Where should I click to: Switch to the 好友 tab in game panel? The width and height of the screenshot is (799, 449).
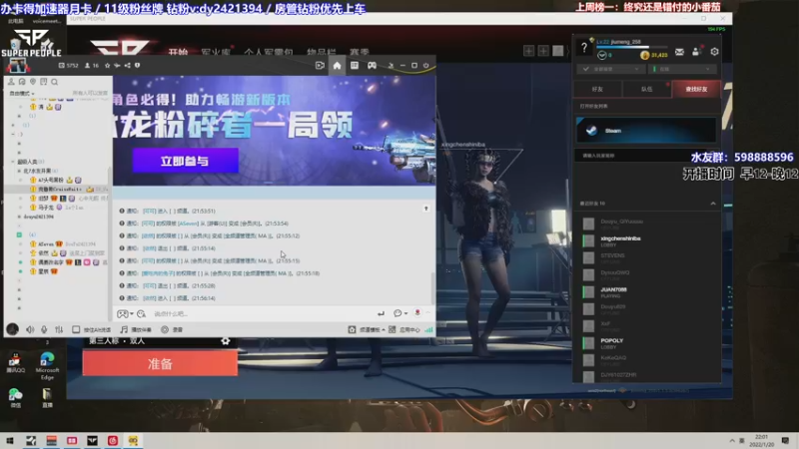click(597, 89)
